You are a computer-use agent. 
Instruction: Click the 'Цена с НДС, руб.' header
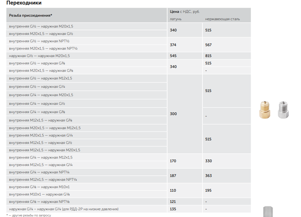185,12
